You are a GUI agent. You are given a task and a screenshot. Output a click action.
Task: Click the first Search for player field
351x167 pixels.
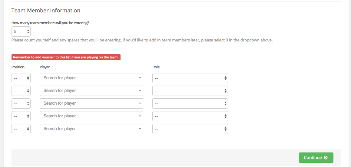tap(91, 78)
